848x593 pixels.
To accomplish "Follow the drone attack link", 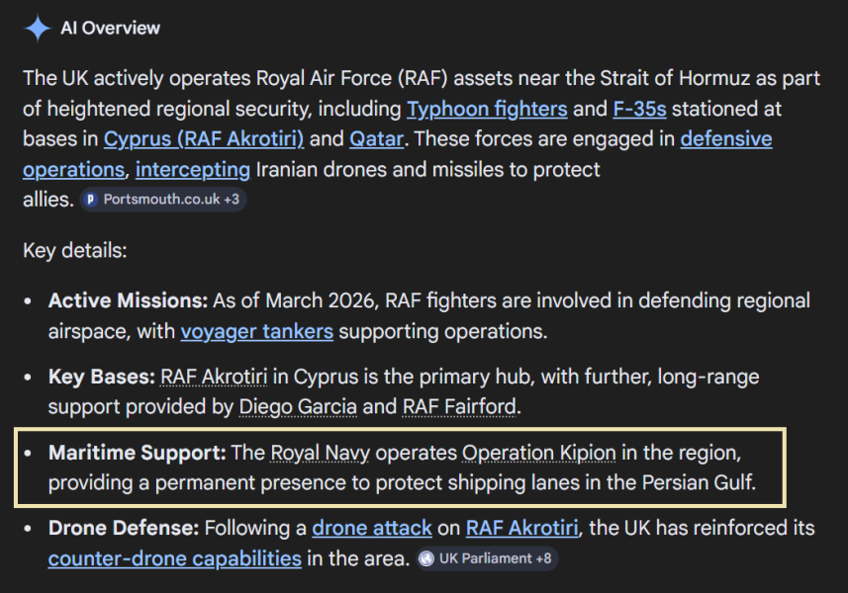I will pos(372,528).
